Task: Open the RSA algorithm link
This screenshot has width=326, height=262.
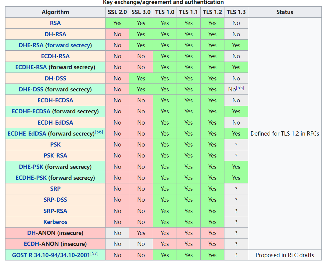Action: 55,23
